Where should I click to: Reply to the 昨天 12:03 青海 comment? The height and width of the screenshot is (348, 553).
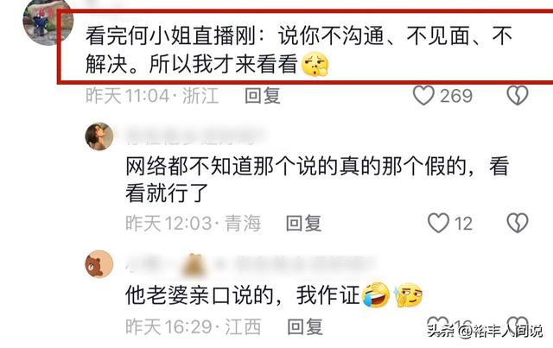tap(303, 223)
